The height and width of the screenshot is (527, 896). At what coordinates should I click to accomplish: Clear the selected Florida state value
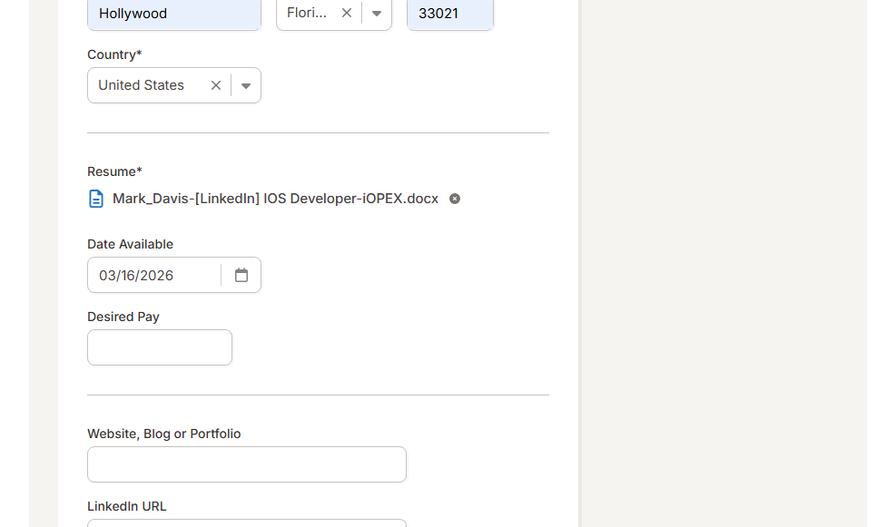click(x=347, y=13)
